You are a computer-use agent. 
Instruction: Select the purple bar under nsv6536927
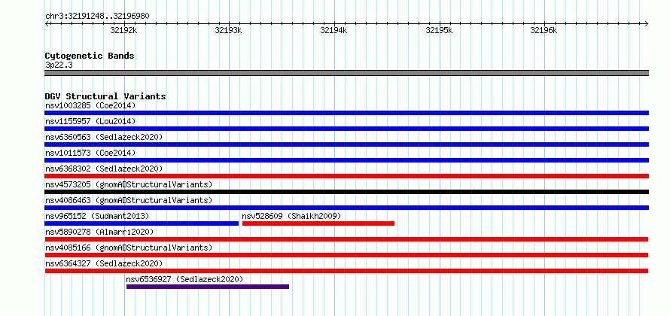pos(208,287)
